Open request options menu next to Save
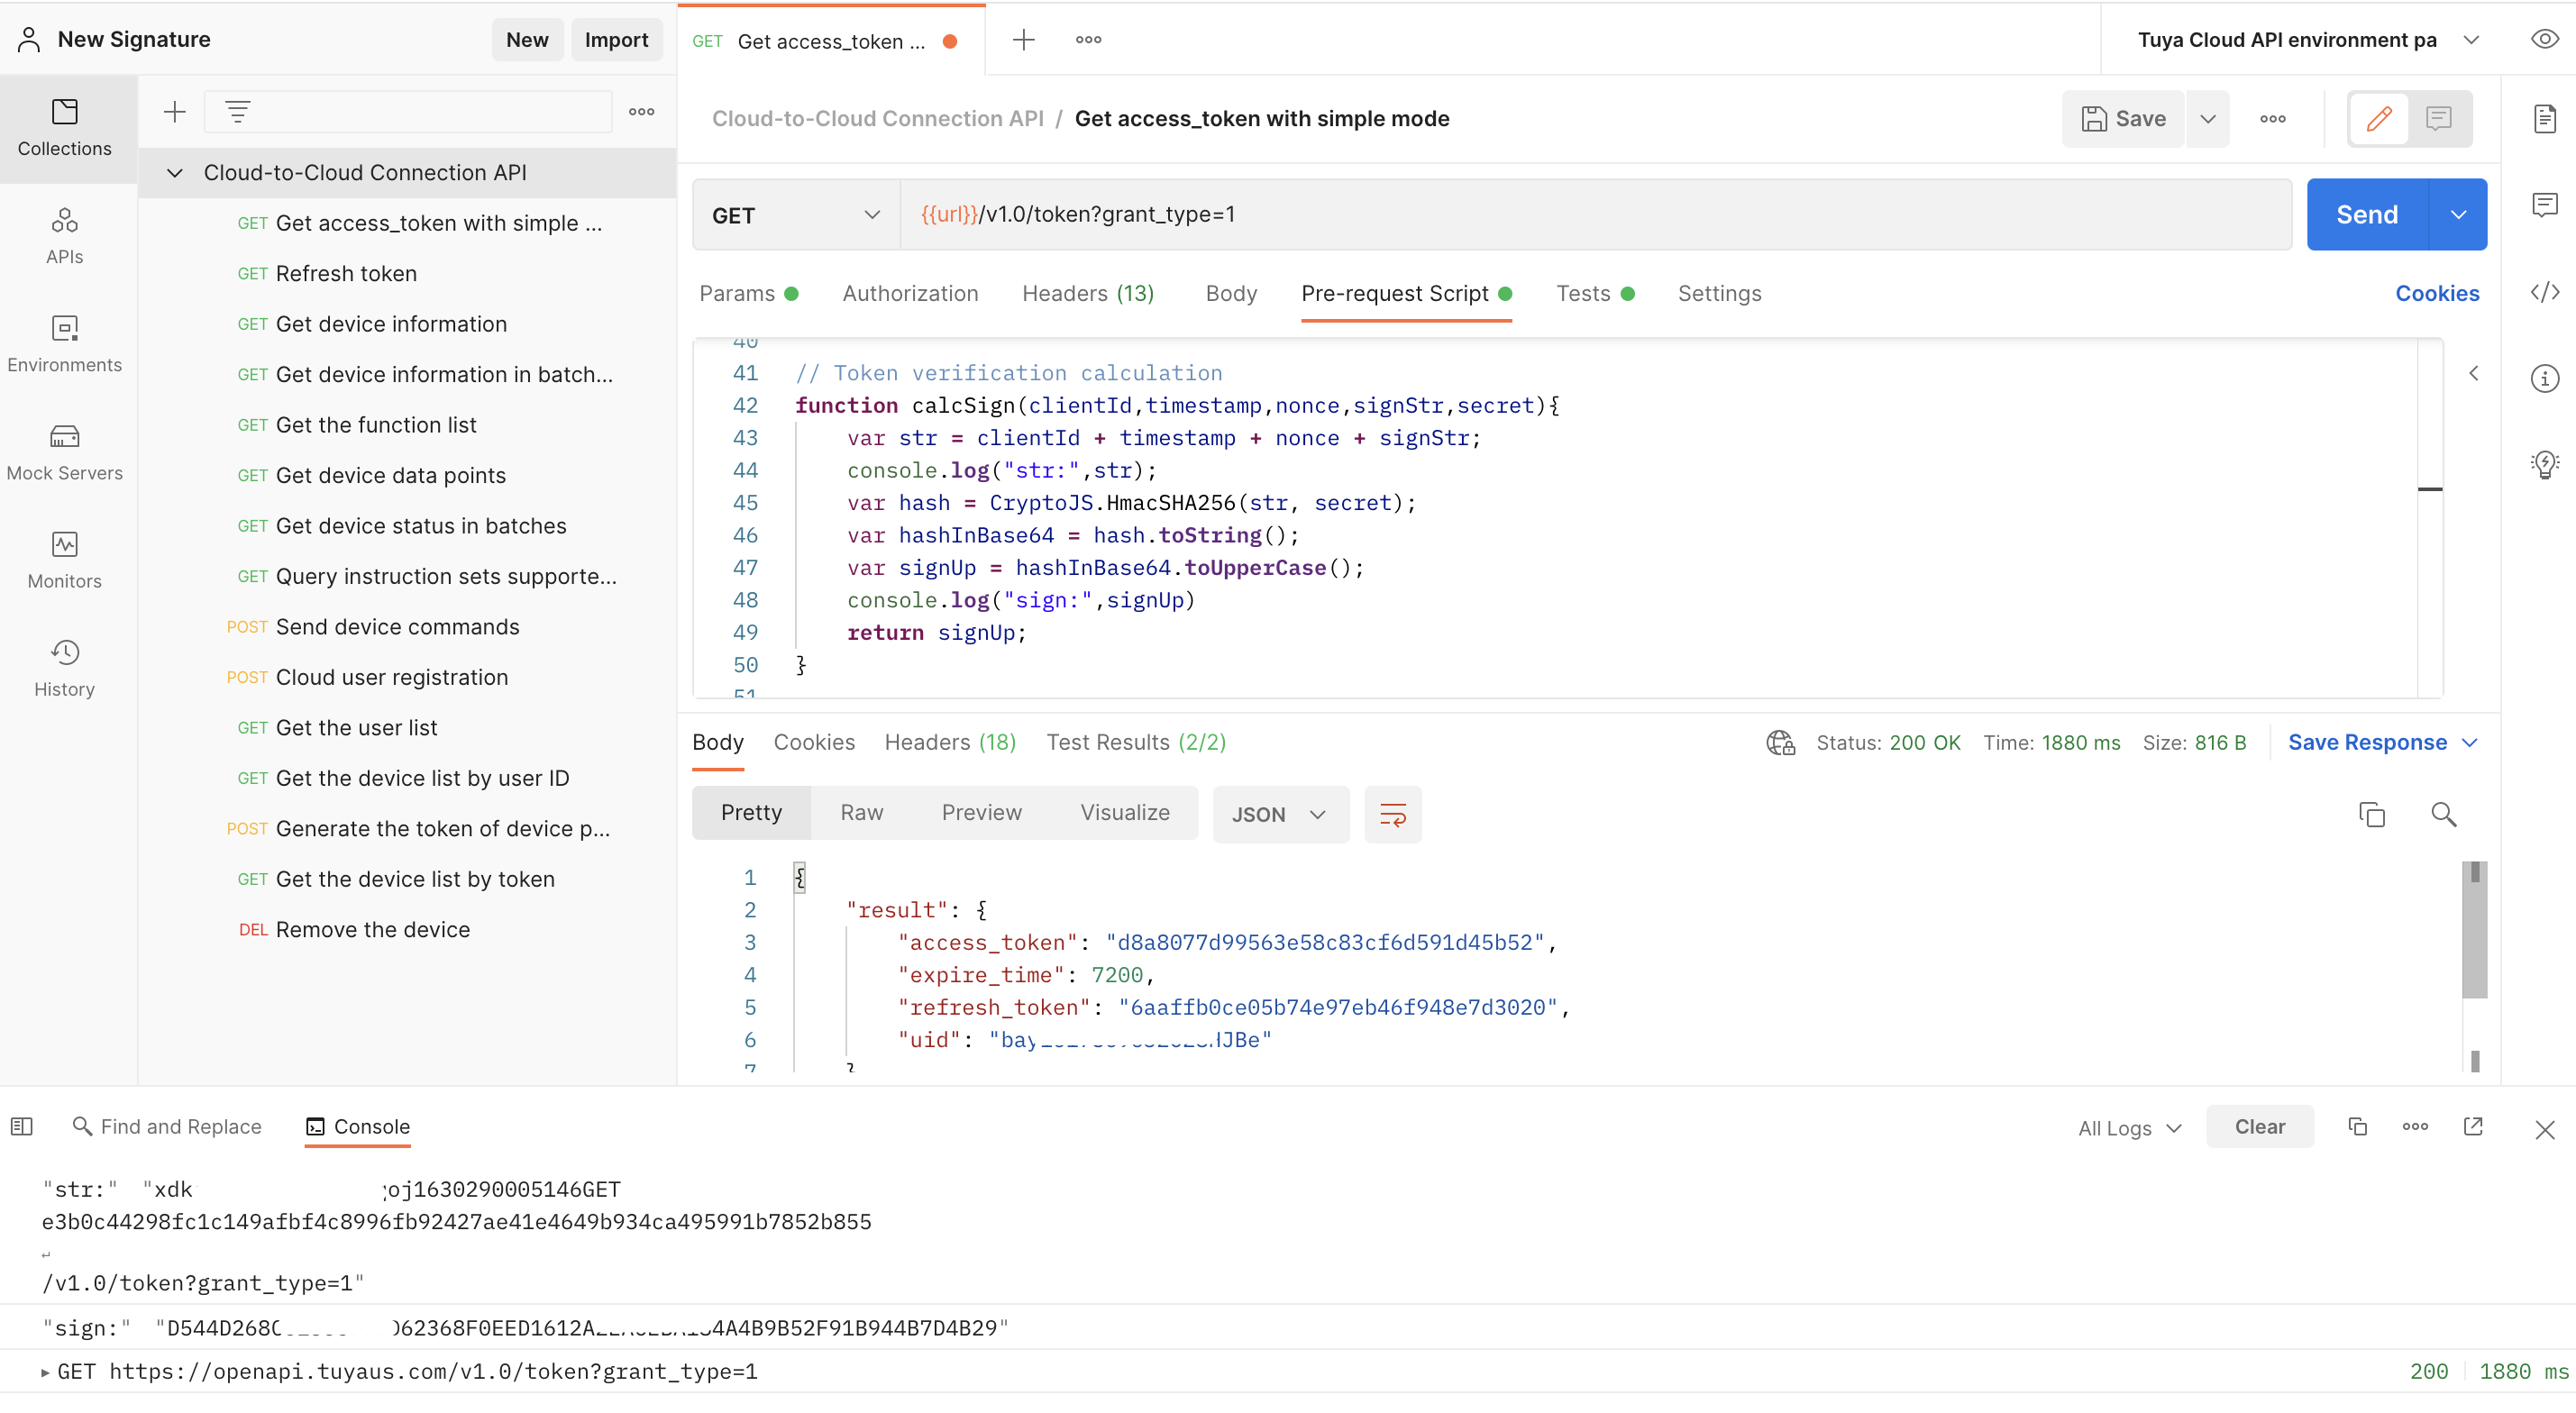The image size is (2576, 1413). pyautogui.click(x=2272, y=119)
